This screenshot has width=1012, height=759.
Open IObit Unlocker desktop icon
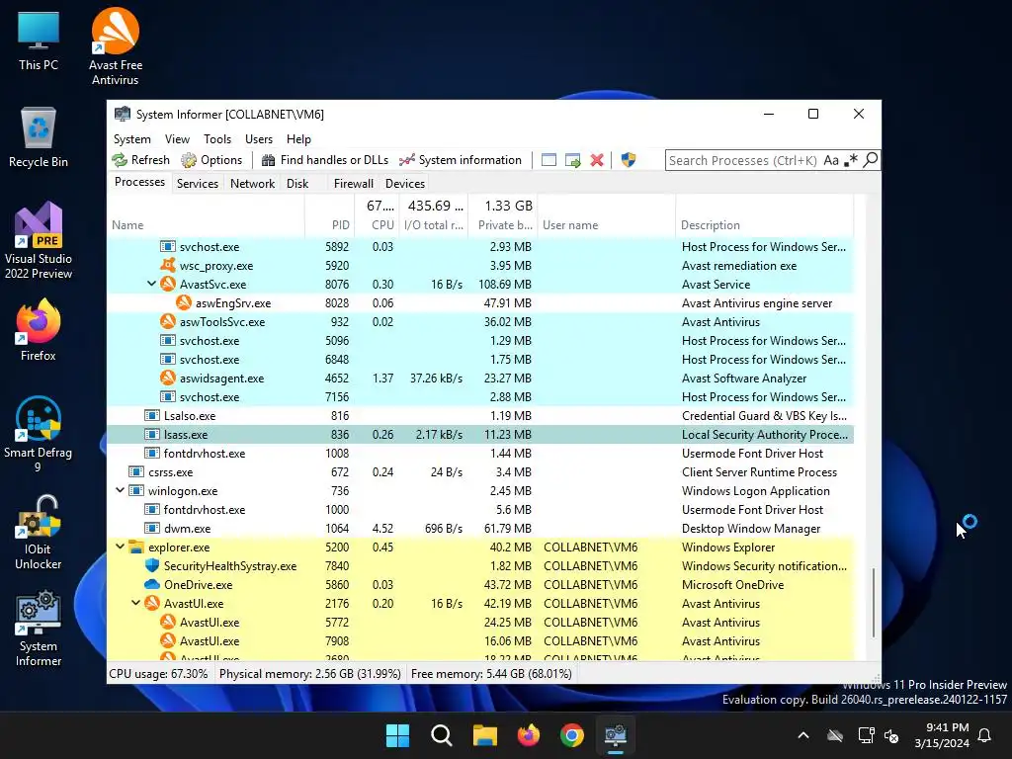(x=39, y=532)
